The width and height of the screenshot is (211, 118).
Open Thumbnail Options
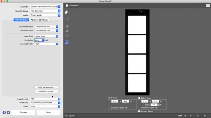coord(46,91)
